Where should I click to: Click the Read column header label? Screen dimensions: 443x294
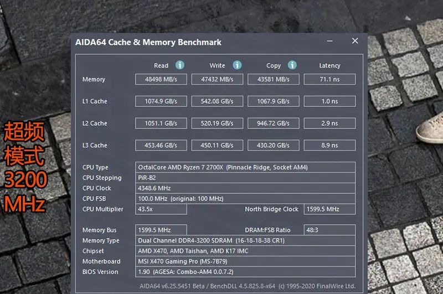tap(161, 65)
